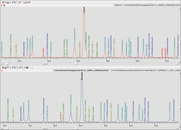This screenshot has height=130, width=181.
Task: Click the magnifier zoom icon in bottom toolbar
Action: tap(13, 67)
